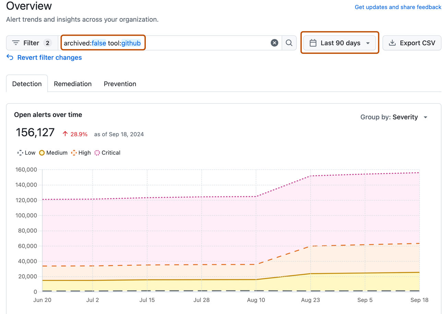Image resolution: width=446 pixels, height=314 pixels.
Task: Switch to the Remediation tab
Action: point(73,84)
